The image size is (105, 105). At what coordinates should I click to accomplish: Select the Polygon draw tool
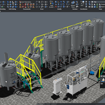tap(37, 7)
